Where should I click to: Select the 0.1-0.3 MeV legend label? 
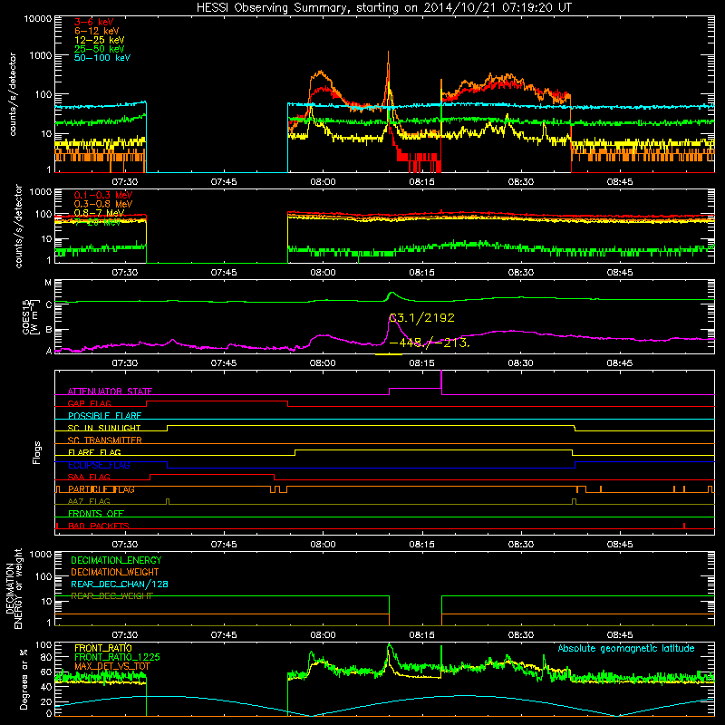point(103,195)
